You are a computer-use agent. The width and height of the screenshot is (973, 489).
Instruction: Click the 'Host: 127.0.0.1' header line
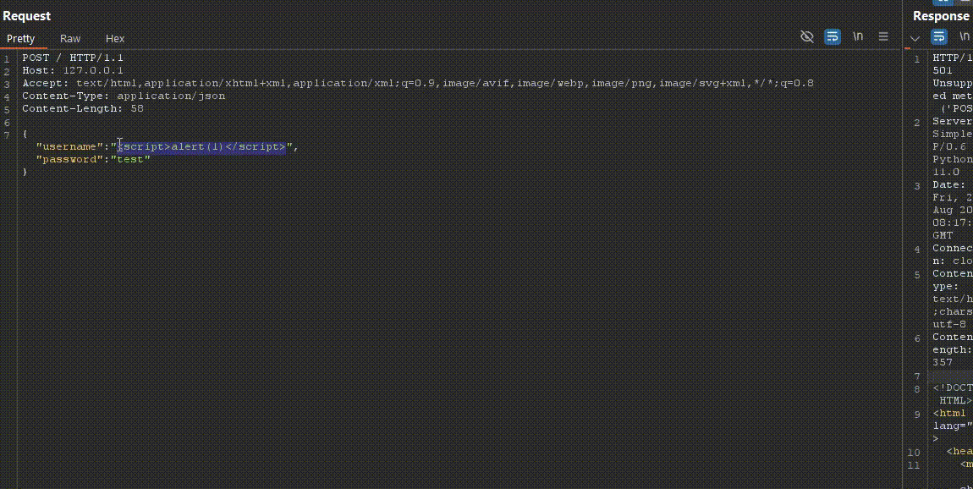[x=73, y=71]
